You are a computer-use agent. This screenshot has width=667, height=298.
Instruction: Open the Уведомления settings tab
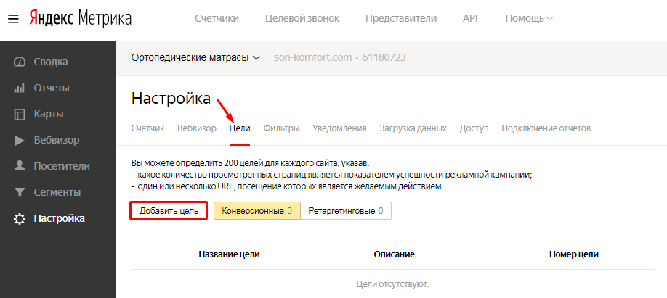[x=339, y=128]
